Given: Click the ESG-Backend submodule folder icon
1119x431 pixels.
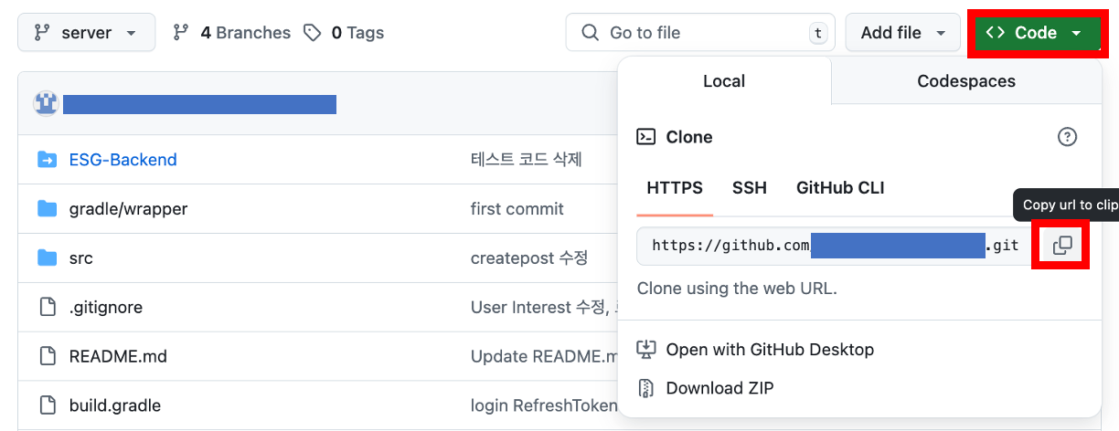Looking at the screenshot, I should [x=48, y=160].
